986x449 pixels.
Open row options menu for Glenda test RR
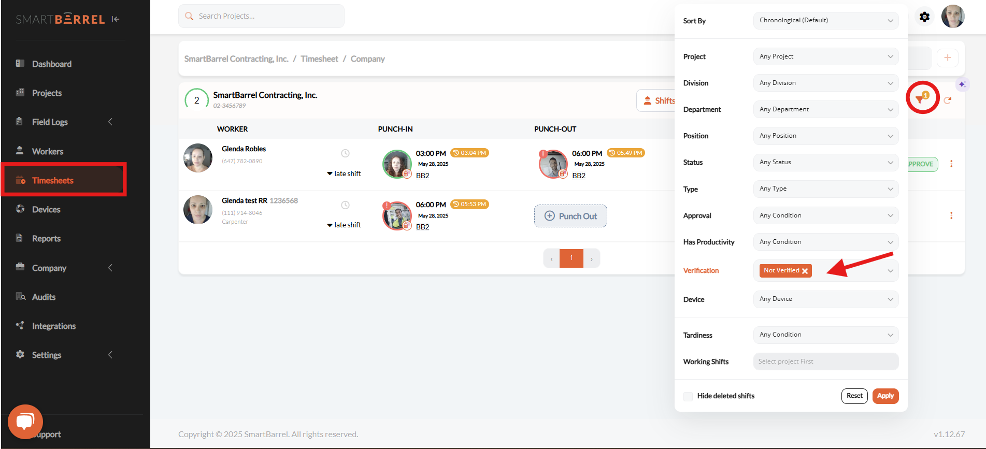pos(951,215)
